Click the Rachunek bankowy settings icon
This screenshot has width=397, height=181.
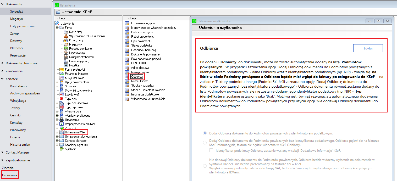[127, 50]
